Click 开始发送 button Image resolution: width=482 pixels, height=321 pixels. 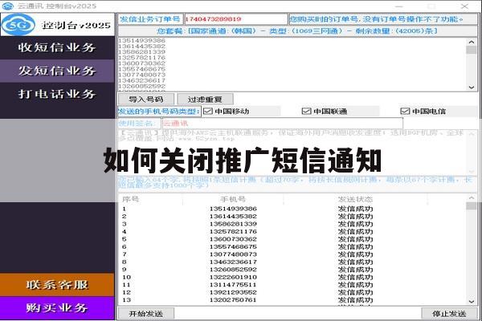coord(146,314)
